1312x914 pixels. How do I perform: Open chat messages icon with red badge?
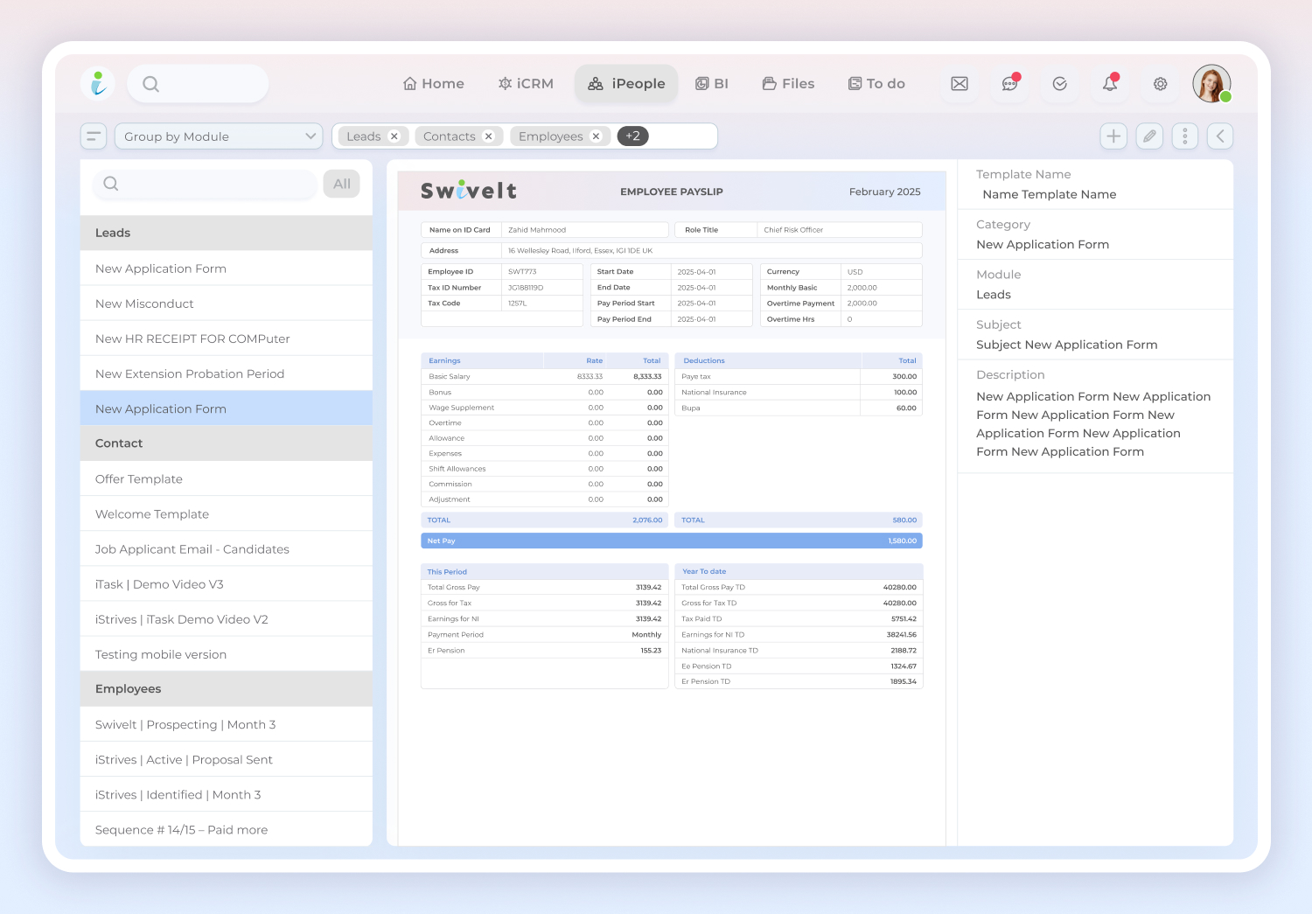point(1009,84)
